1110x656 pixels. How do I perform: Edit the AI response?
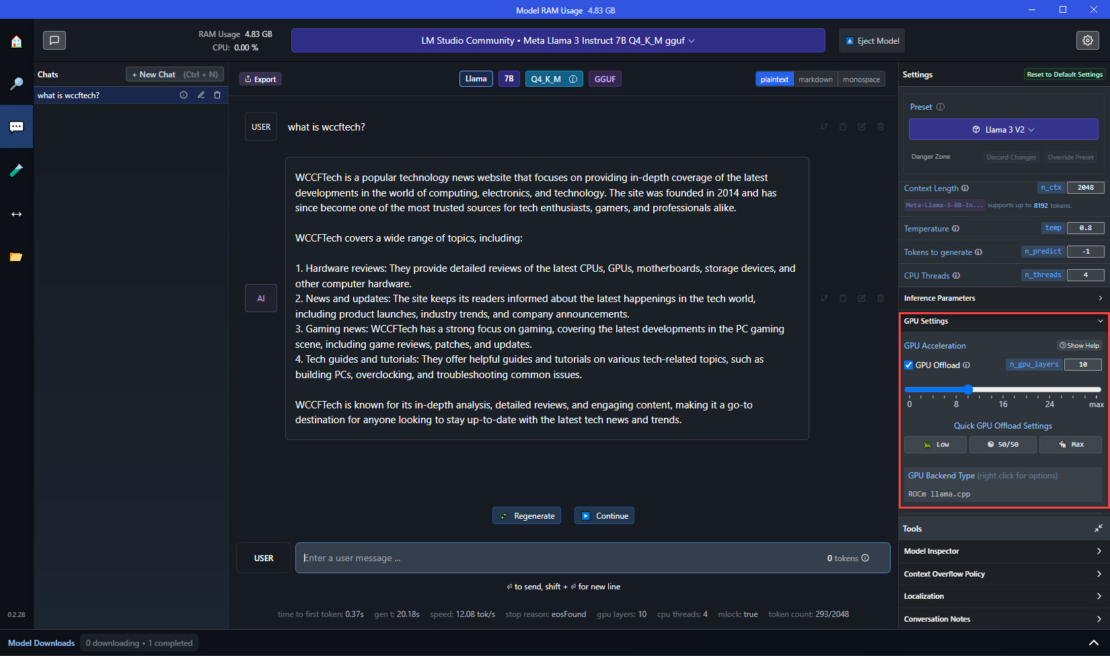[x=862, y=298]
